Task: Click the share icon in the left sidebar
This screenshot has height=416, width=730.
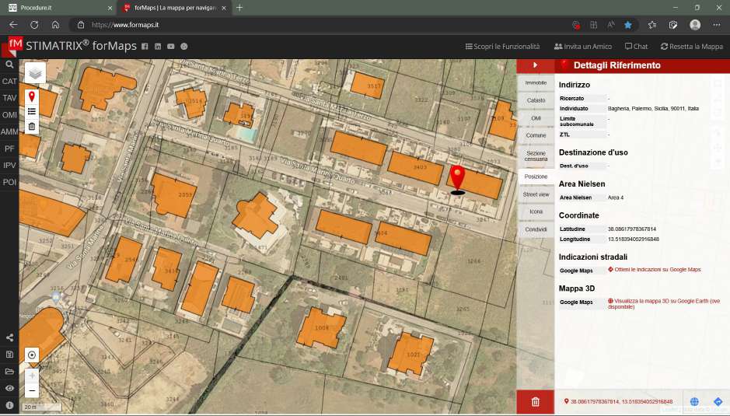Action: [x=9, y=337]
